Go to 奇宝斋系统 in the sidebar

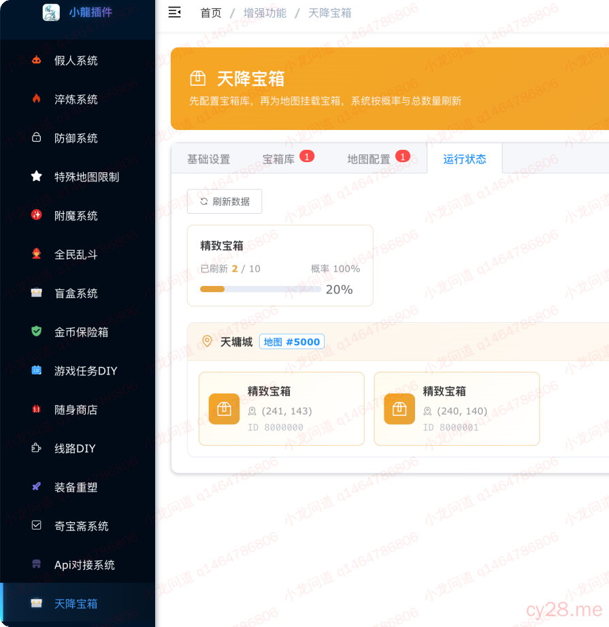point(78,526)
